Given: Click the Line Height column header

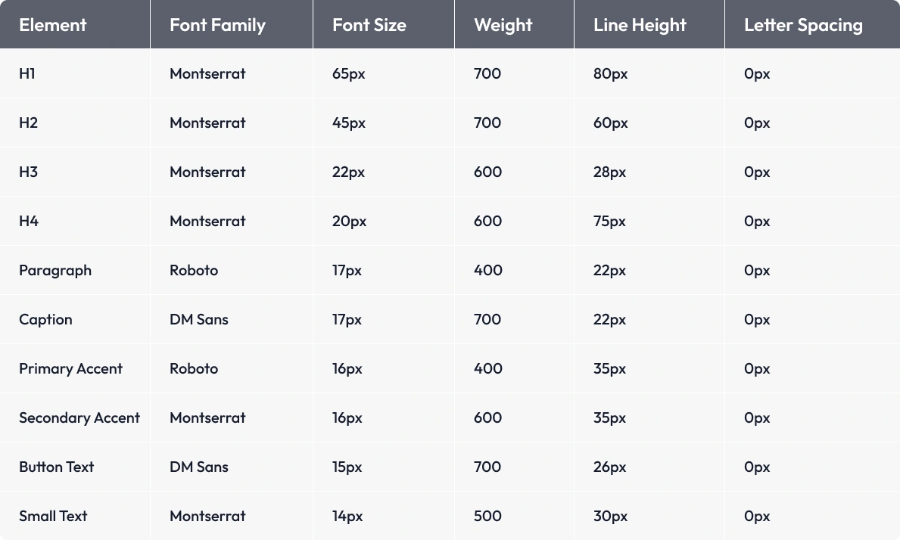Looking at the screenshot, I should point(640,25).
